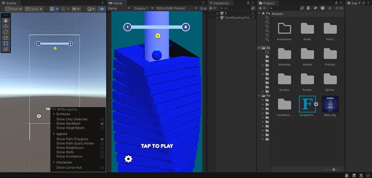This screenshot has width=372, height=178.
Task: Toggle the Show Only Selected checkbox
Action: (x=102, y=119)
